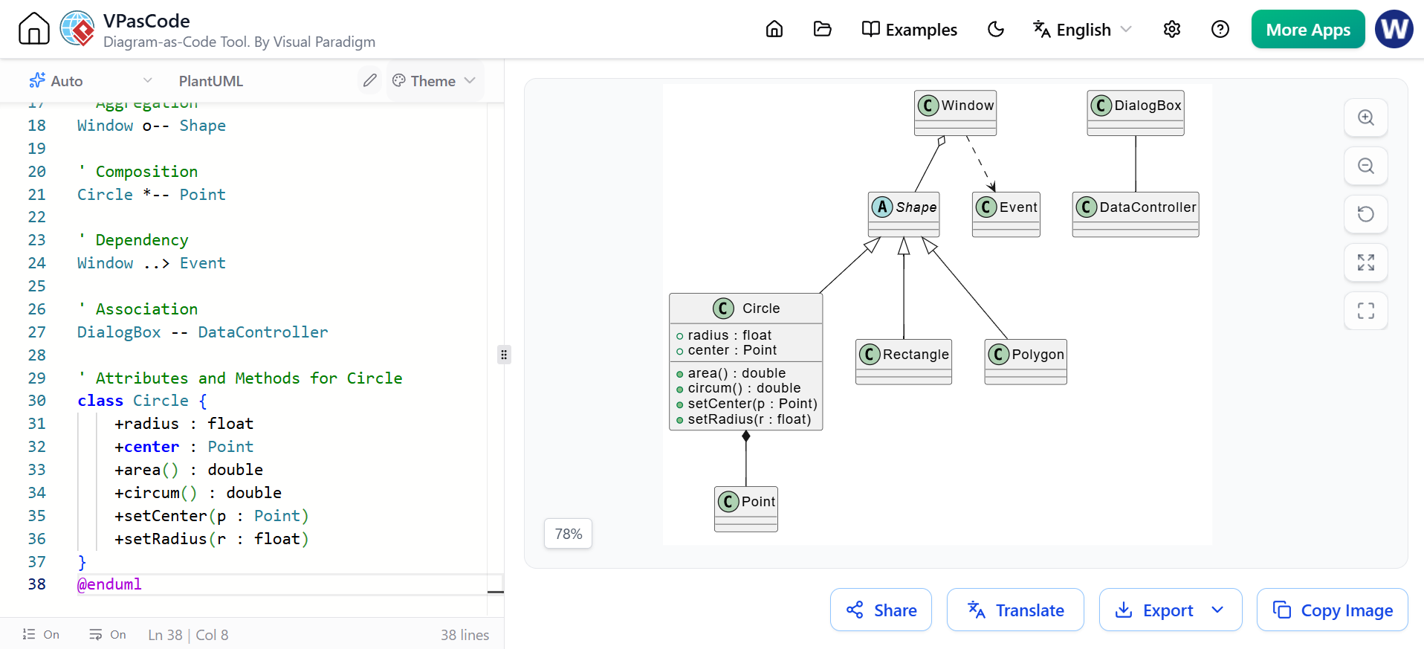The image size is (1424, 649).
Task: Click code line Window ..> Event
Action: click(x=152, y=263)
